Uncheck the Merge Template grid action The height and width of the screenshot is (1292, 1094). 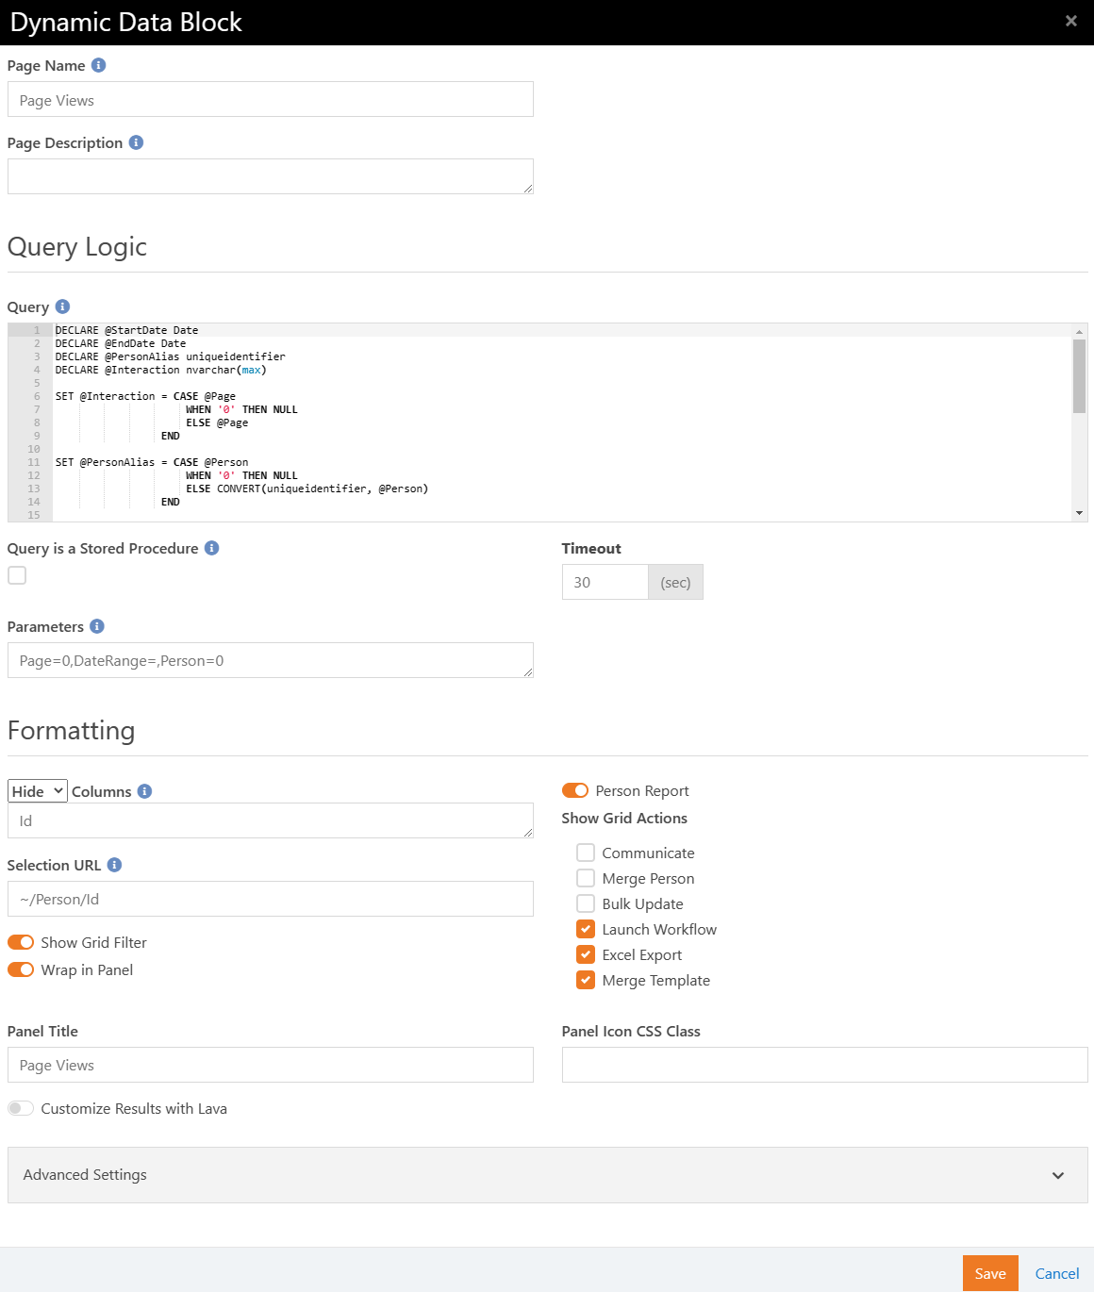coord(586,980)
